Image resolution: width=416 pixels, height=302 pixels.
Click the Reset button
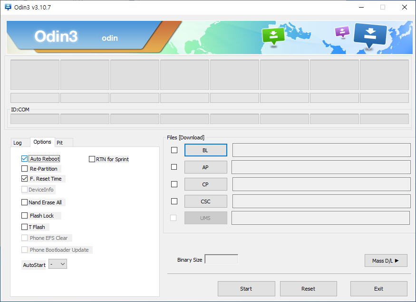pos(308,289)
